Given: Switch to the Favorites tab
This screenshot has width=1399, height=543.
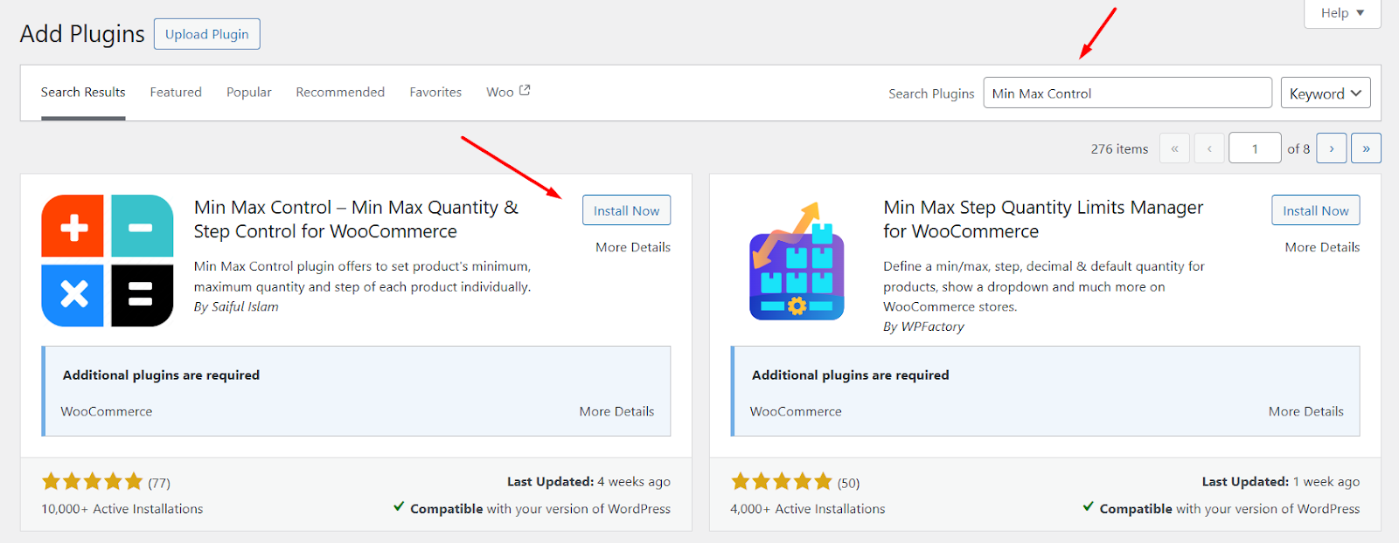Looking at the screenshot, I should pyautogui.click(x=435, y=92).
